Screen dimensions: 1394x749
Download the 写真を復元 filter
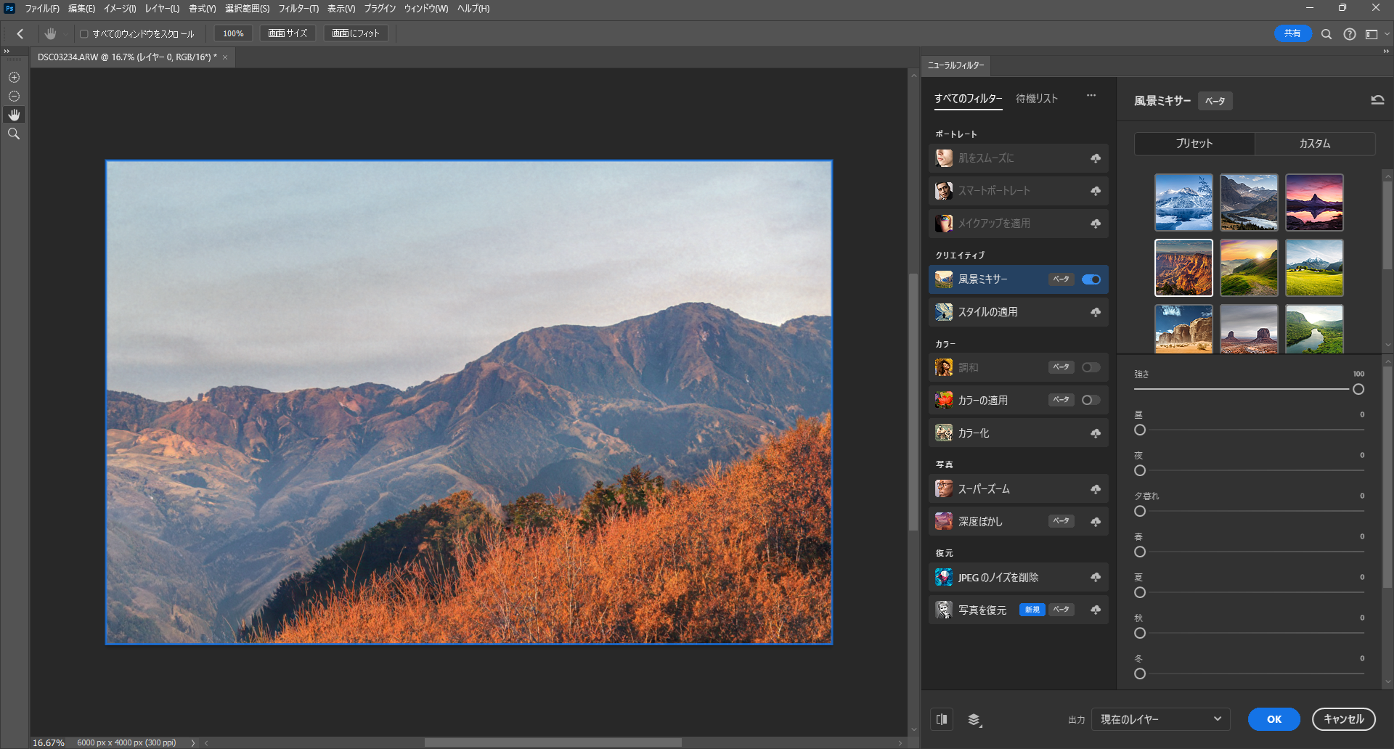tap(1096, 610)
